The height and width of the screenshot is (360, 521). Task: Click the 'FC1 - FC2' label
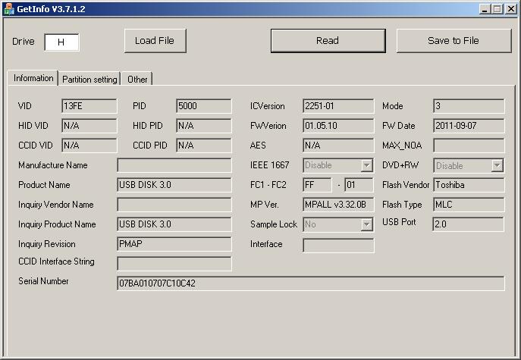(268, 185)
